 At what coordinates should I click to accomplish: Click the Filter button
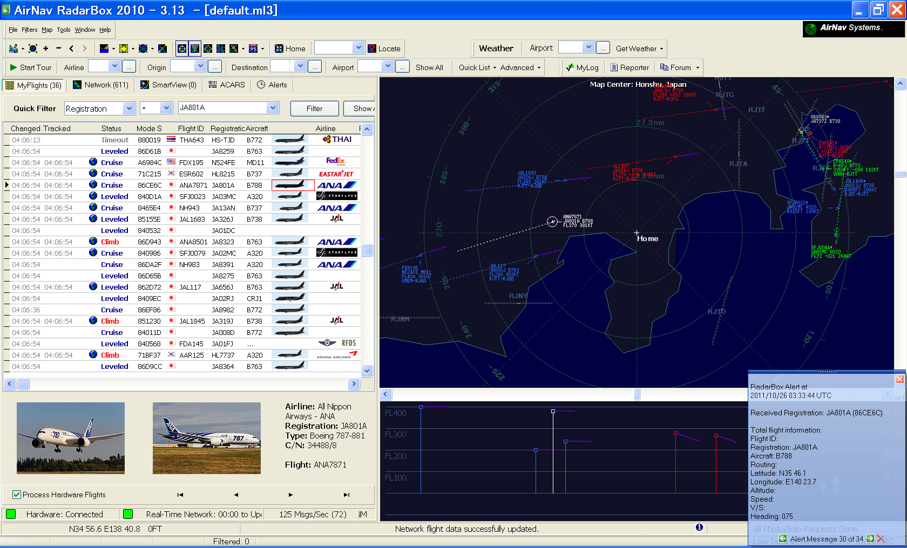[315, 108]
